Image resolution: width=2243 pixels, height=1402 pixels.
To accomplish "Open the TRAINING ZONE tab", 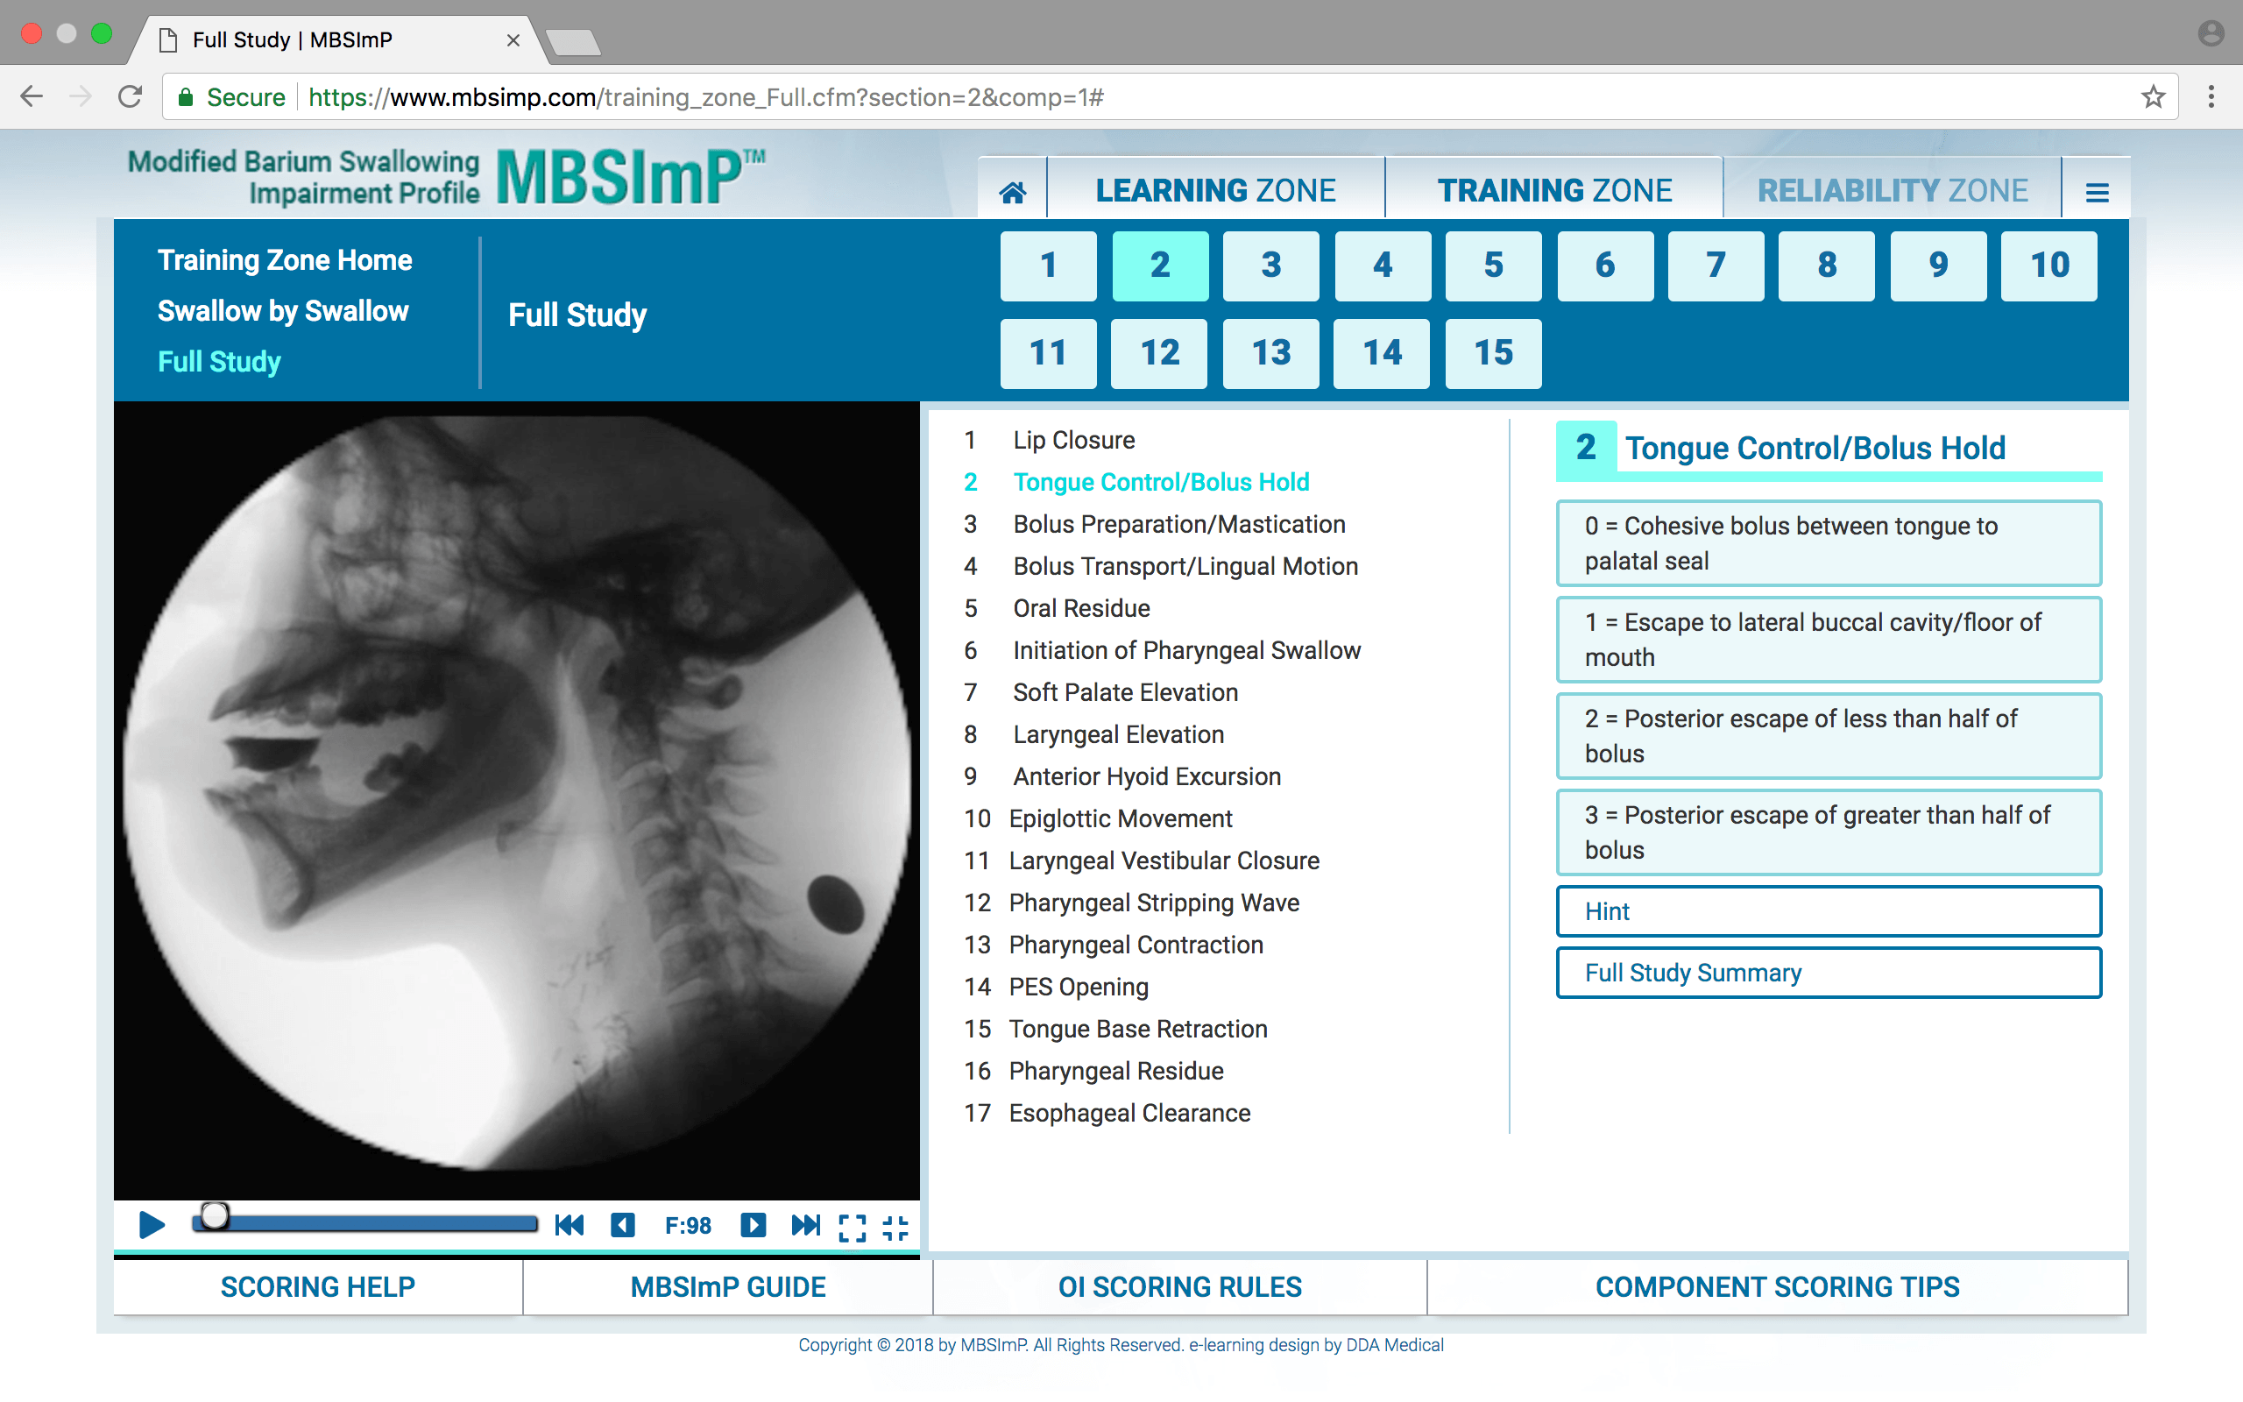I will [x=1554, y=191].
